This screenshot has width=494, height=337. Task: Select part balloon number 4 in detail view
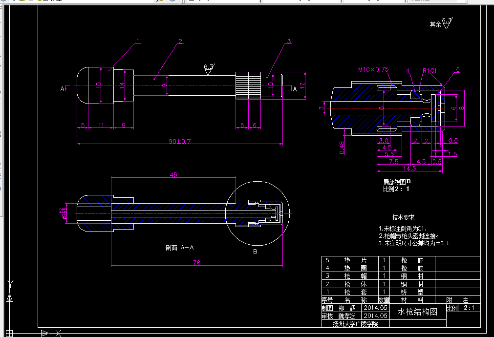pos(408,70)
